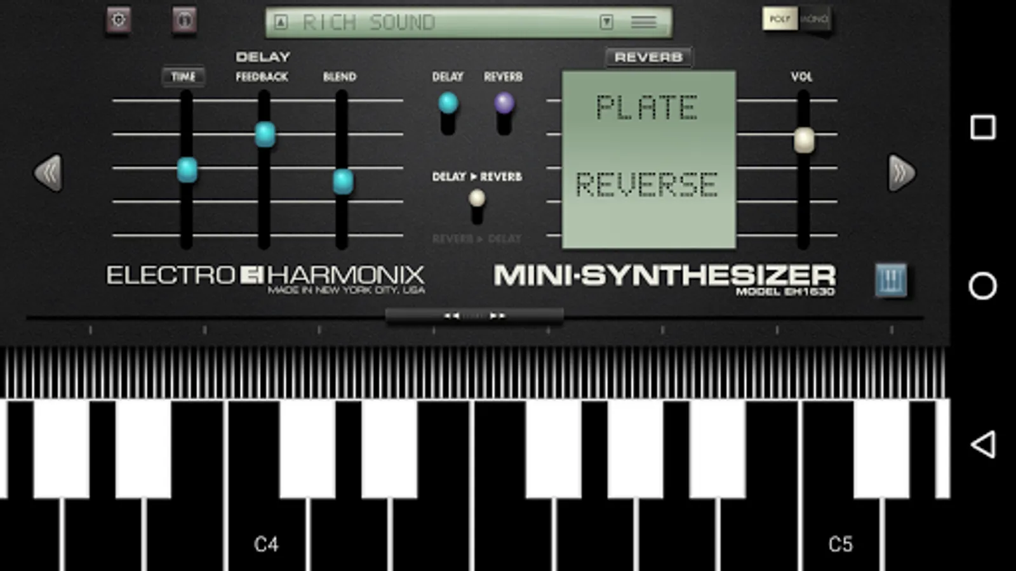The image size is (1016, 571).
Task: Switch to MONO mode
Action: [813, 19]
